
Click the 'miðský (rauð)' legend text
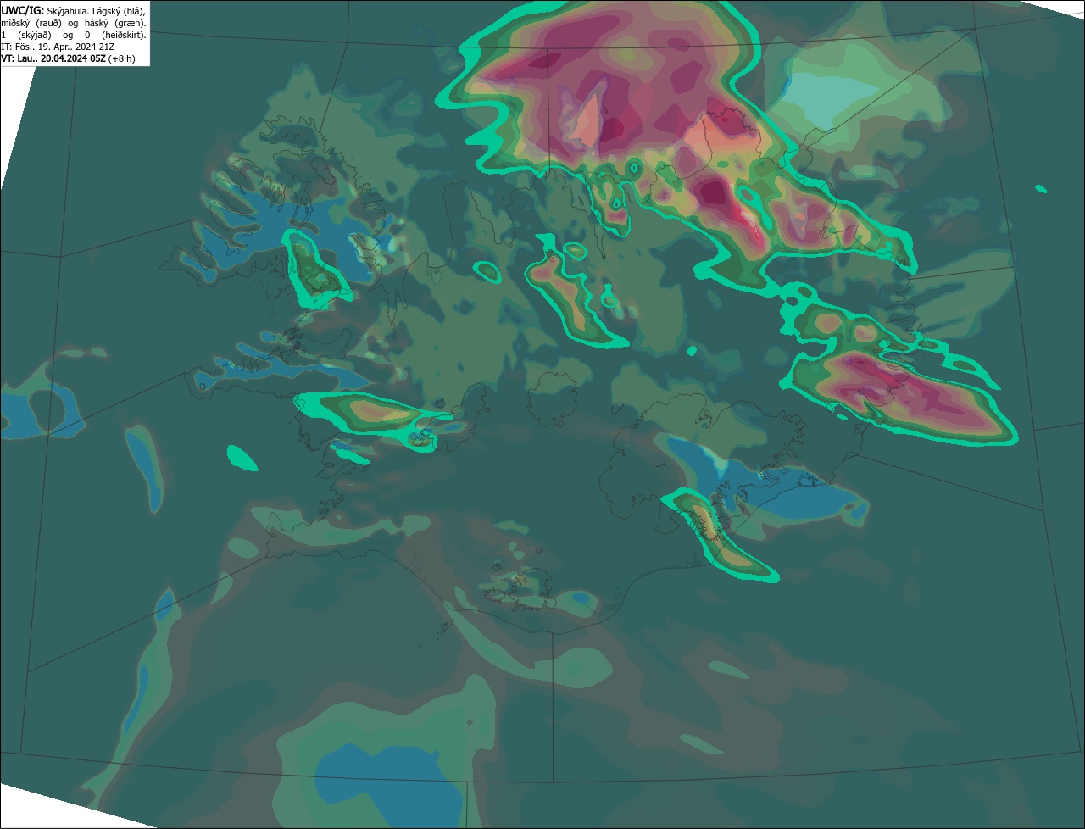point(31,24)
